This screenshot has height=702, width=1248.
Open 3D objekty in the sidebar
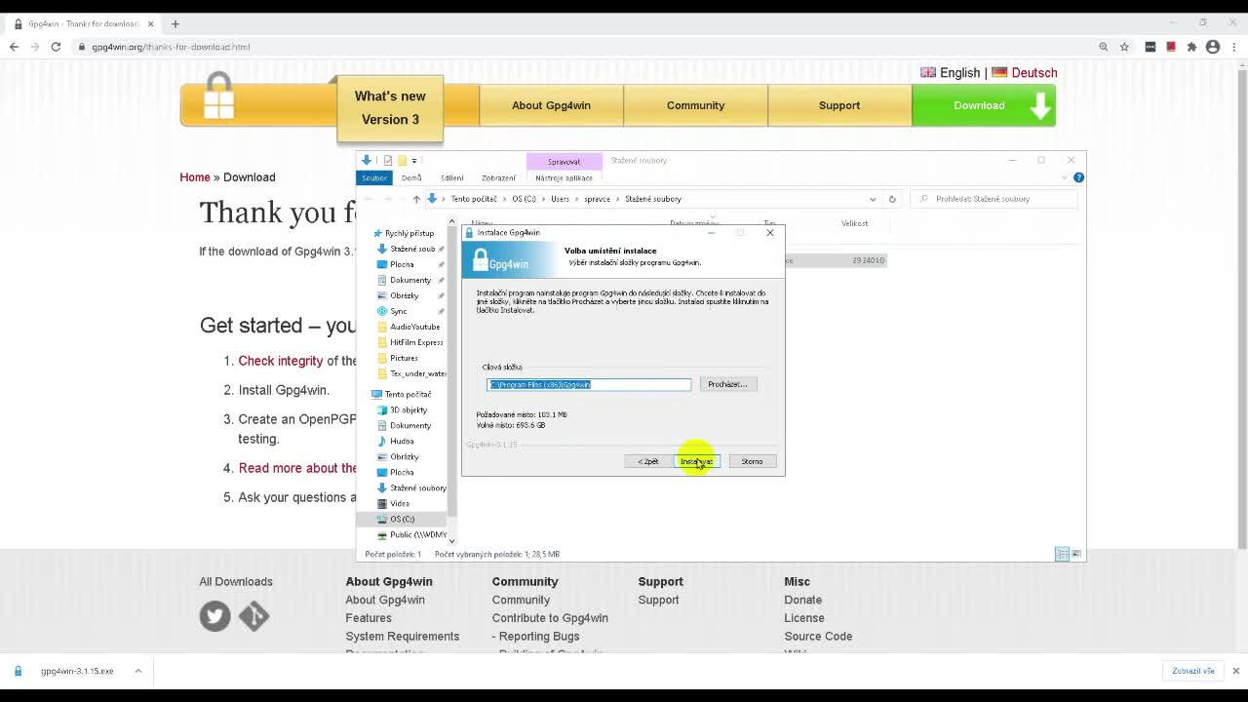tap(409, 409)
